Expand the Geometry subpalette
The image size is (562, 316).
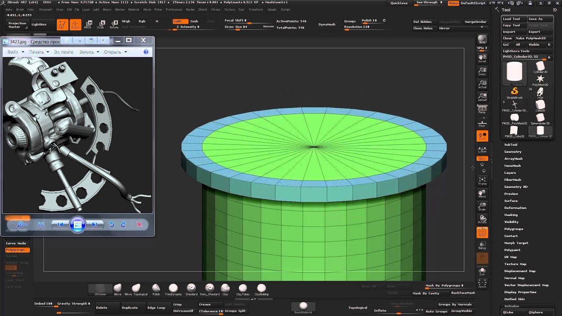(513, 151)
